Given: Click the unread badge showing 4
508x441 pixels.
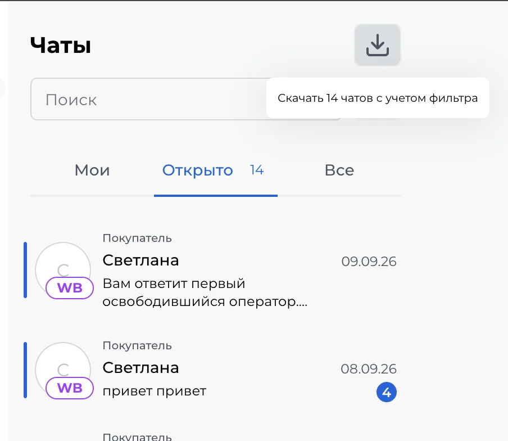Looking at the screenshot, I should [x=387, y=392].
